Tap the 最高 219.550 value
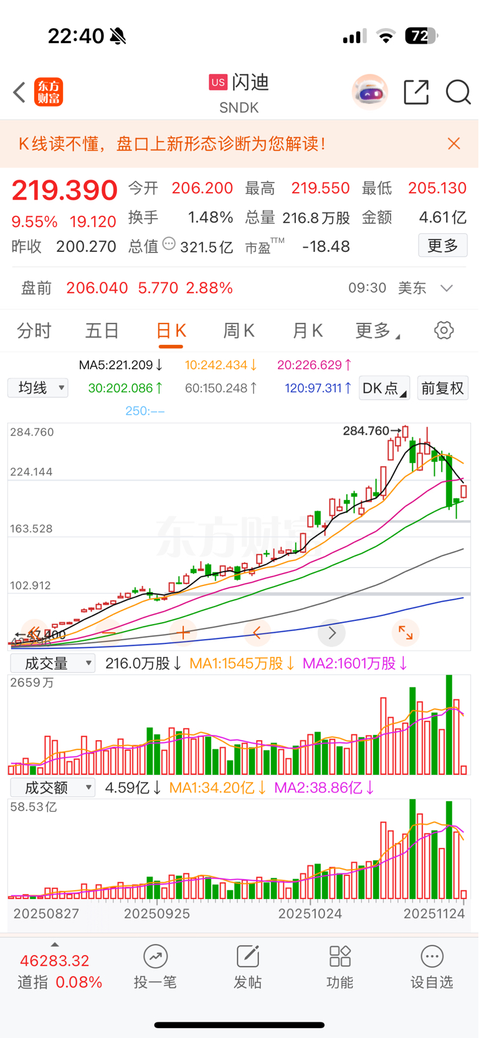The width and height of the screenshot is (479, 1038). click(x=320, y=188)
